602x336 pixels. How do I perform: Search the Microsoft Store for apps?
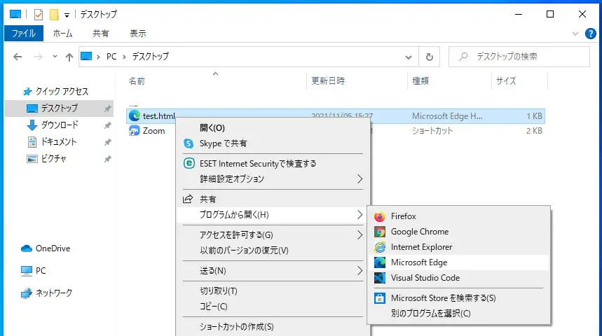tap(458, 298)
